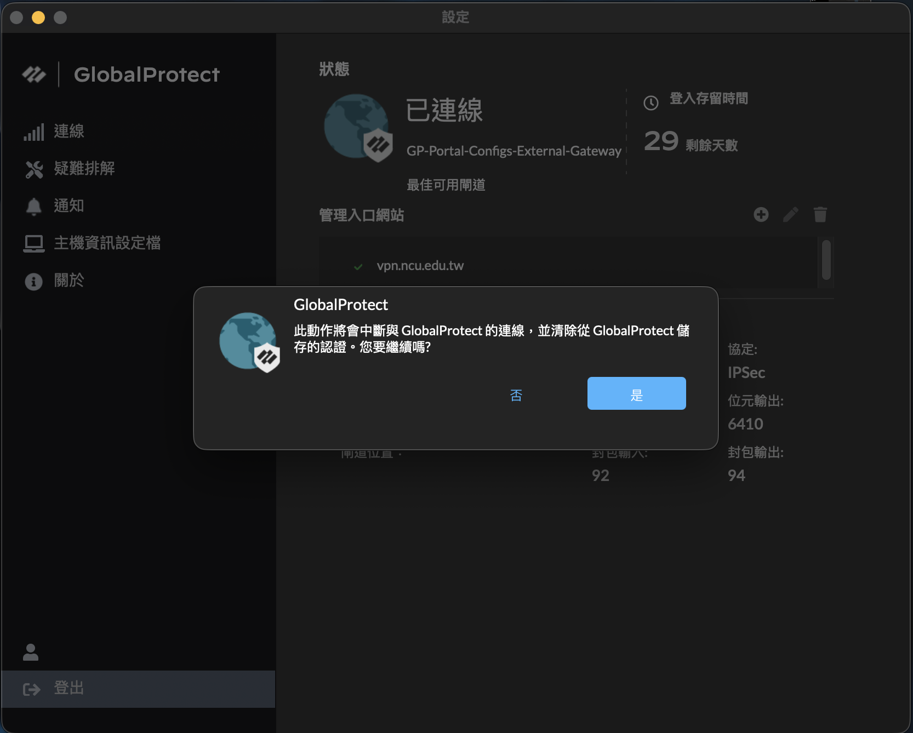Click the wrench troubleshooting icon
Image resolution: width=913 pixels, height=733 pixels.
33,169
